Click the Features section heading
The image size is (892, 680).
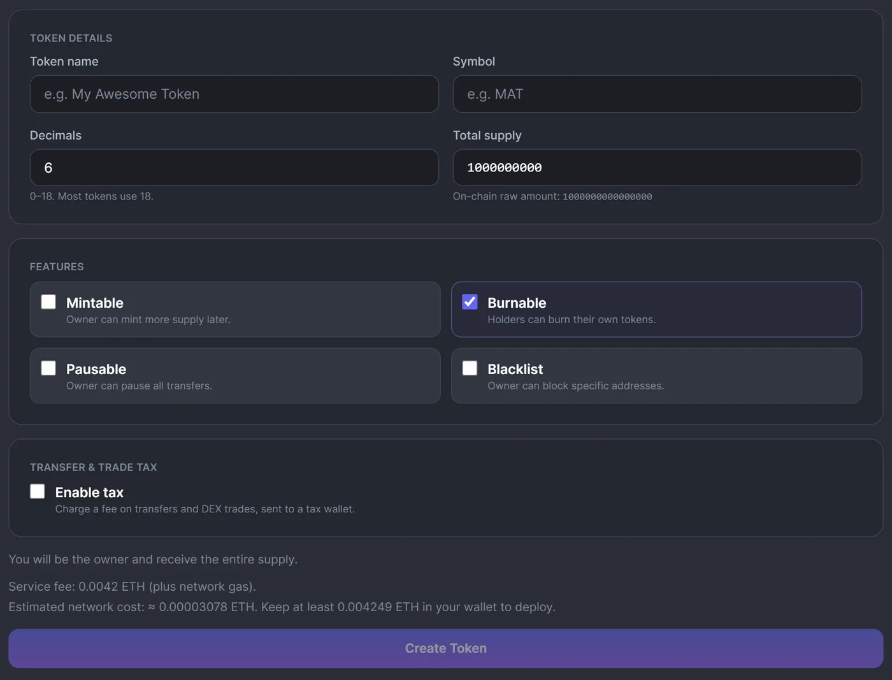[x=57, y=266]
